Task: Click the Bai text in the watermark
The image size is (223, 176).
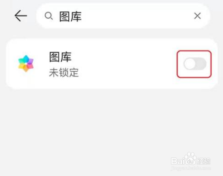Action: (x=178, y=161)
